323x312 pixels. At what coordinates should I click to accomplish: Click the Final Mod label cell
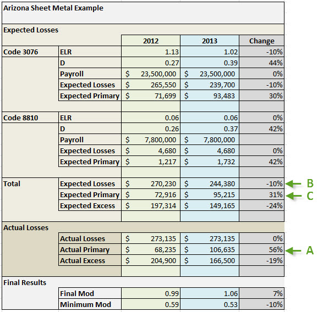click(x=90, y=293)
